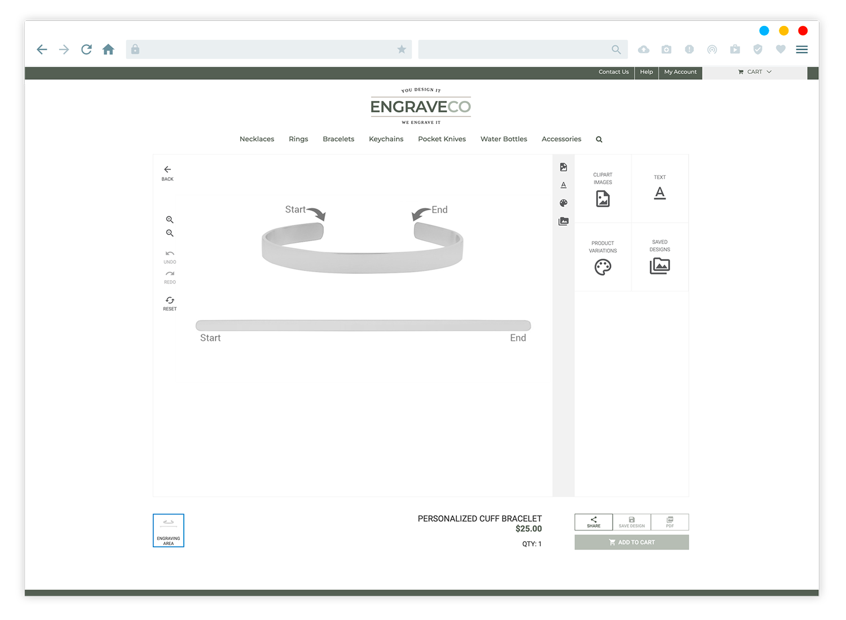Click the small palette icon in sidebar strip
The width and height of the screenshot is (846, 620).
(563, 203)
